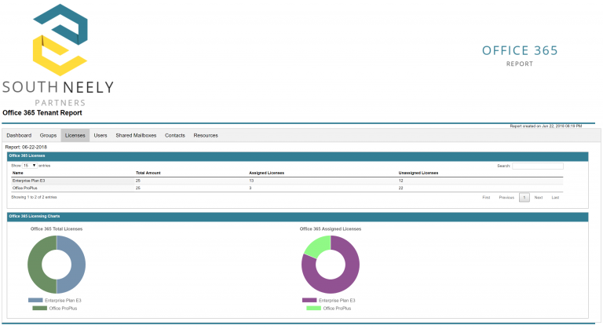Click the 'Office 365 Tenant Report' heading
Image resolution: width=603 pixels, height=329 pixels.
(x=42, y=113)
